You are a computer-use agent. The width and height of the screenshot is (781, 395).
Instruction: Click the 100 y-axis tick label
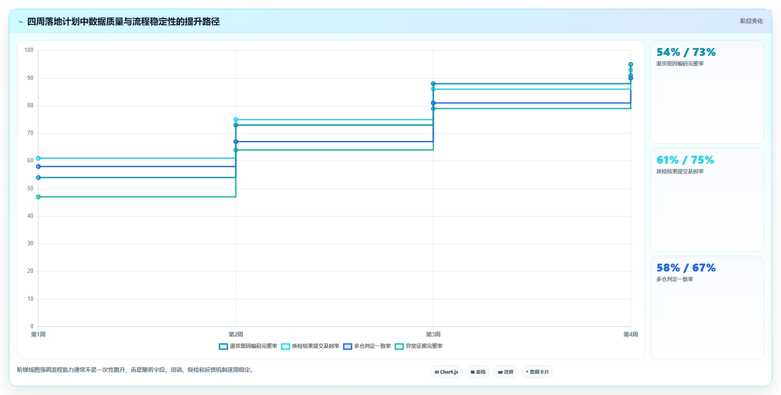[x=29, y=50]
